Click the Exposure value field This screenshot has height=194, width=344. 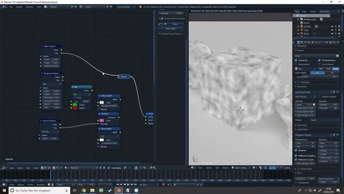(x=305, y=178)
